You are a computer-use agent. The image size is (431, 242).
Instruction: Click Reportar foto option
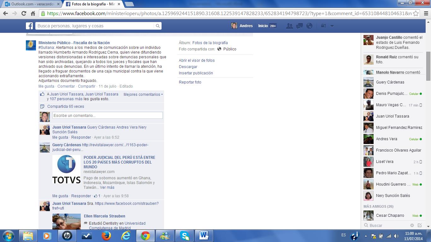(190, 82)
